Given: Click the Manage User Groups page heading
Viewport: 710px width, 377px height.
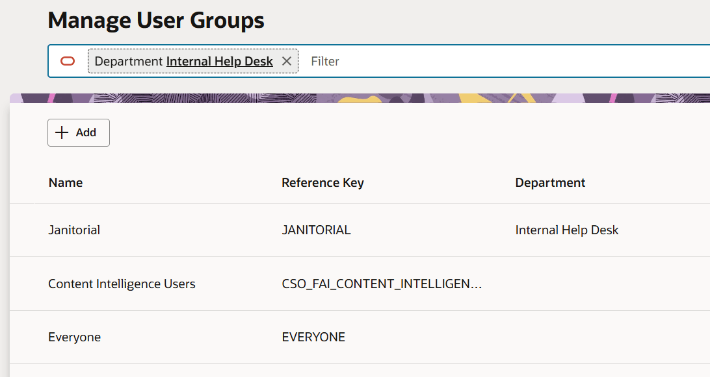Looking at the screenshot, I should (155, 20).
